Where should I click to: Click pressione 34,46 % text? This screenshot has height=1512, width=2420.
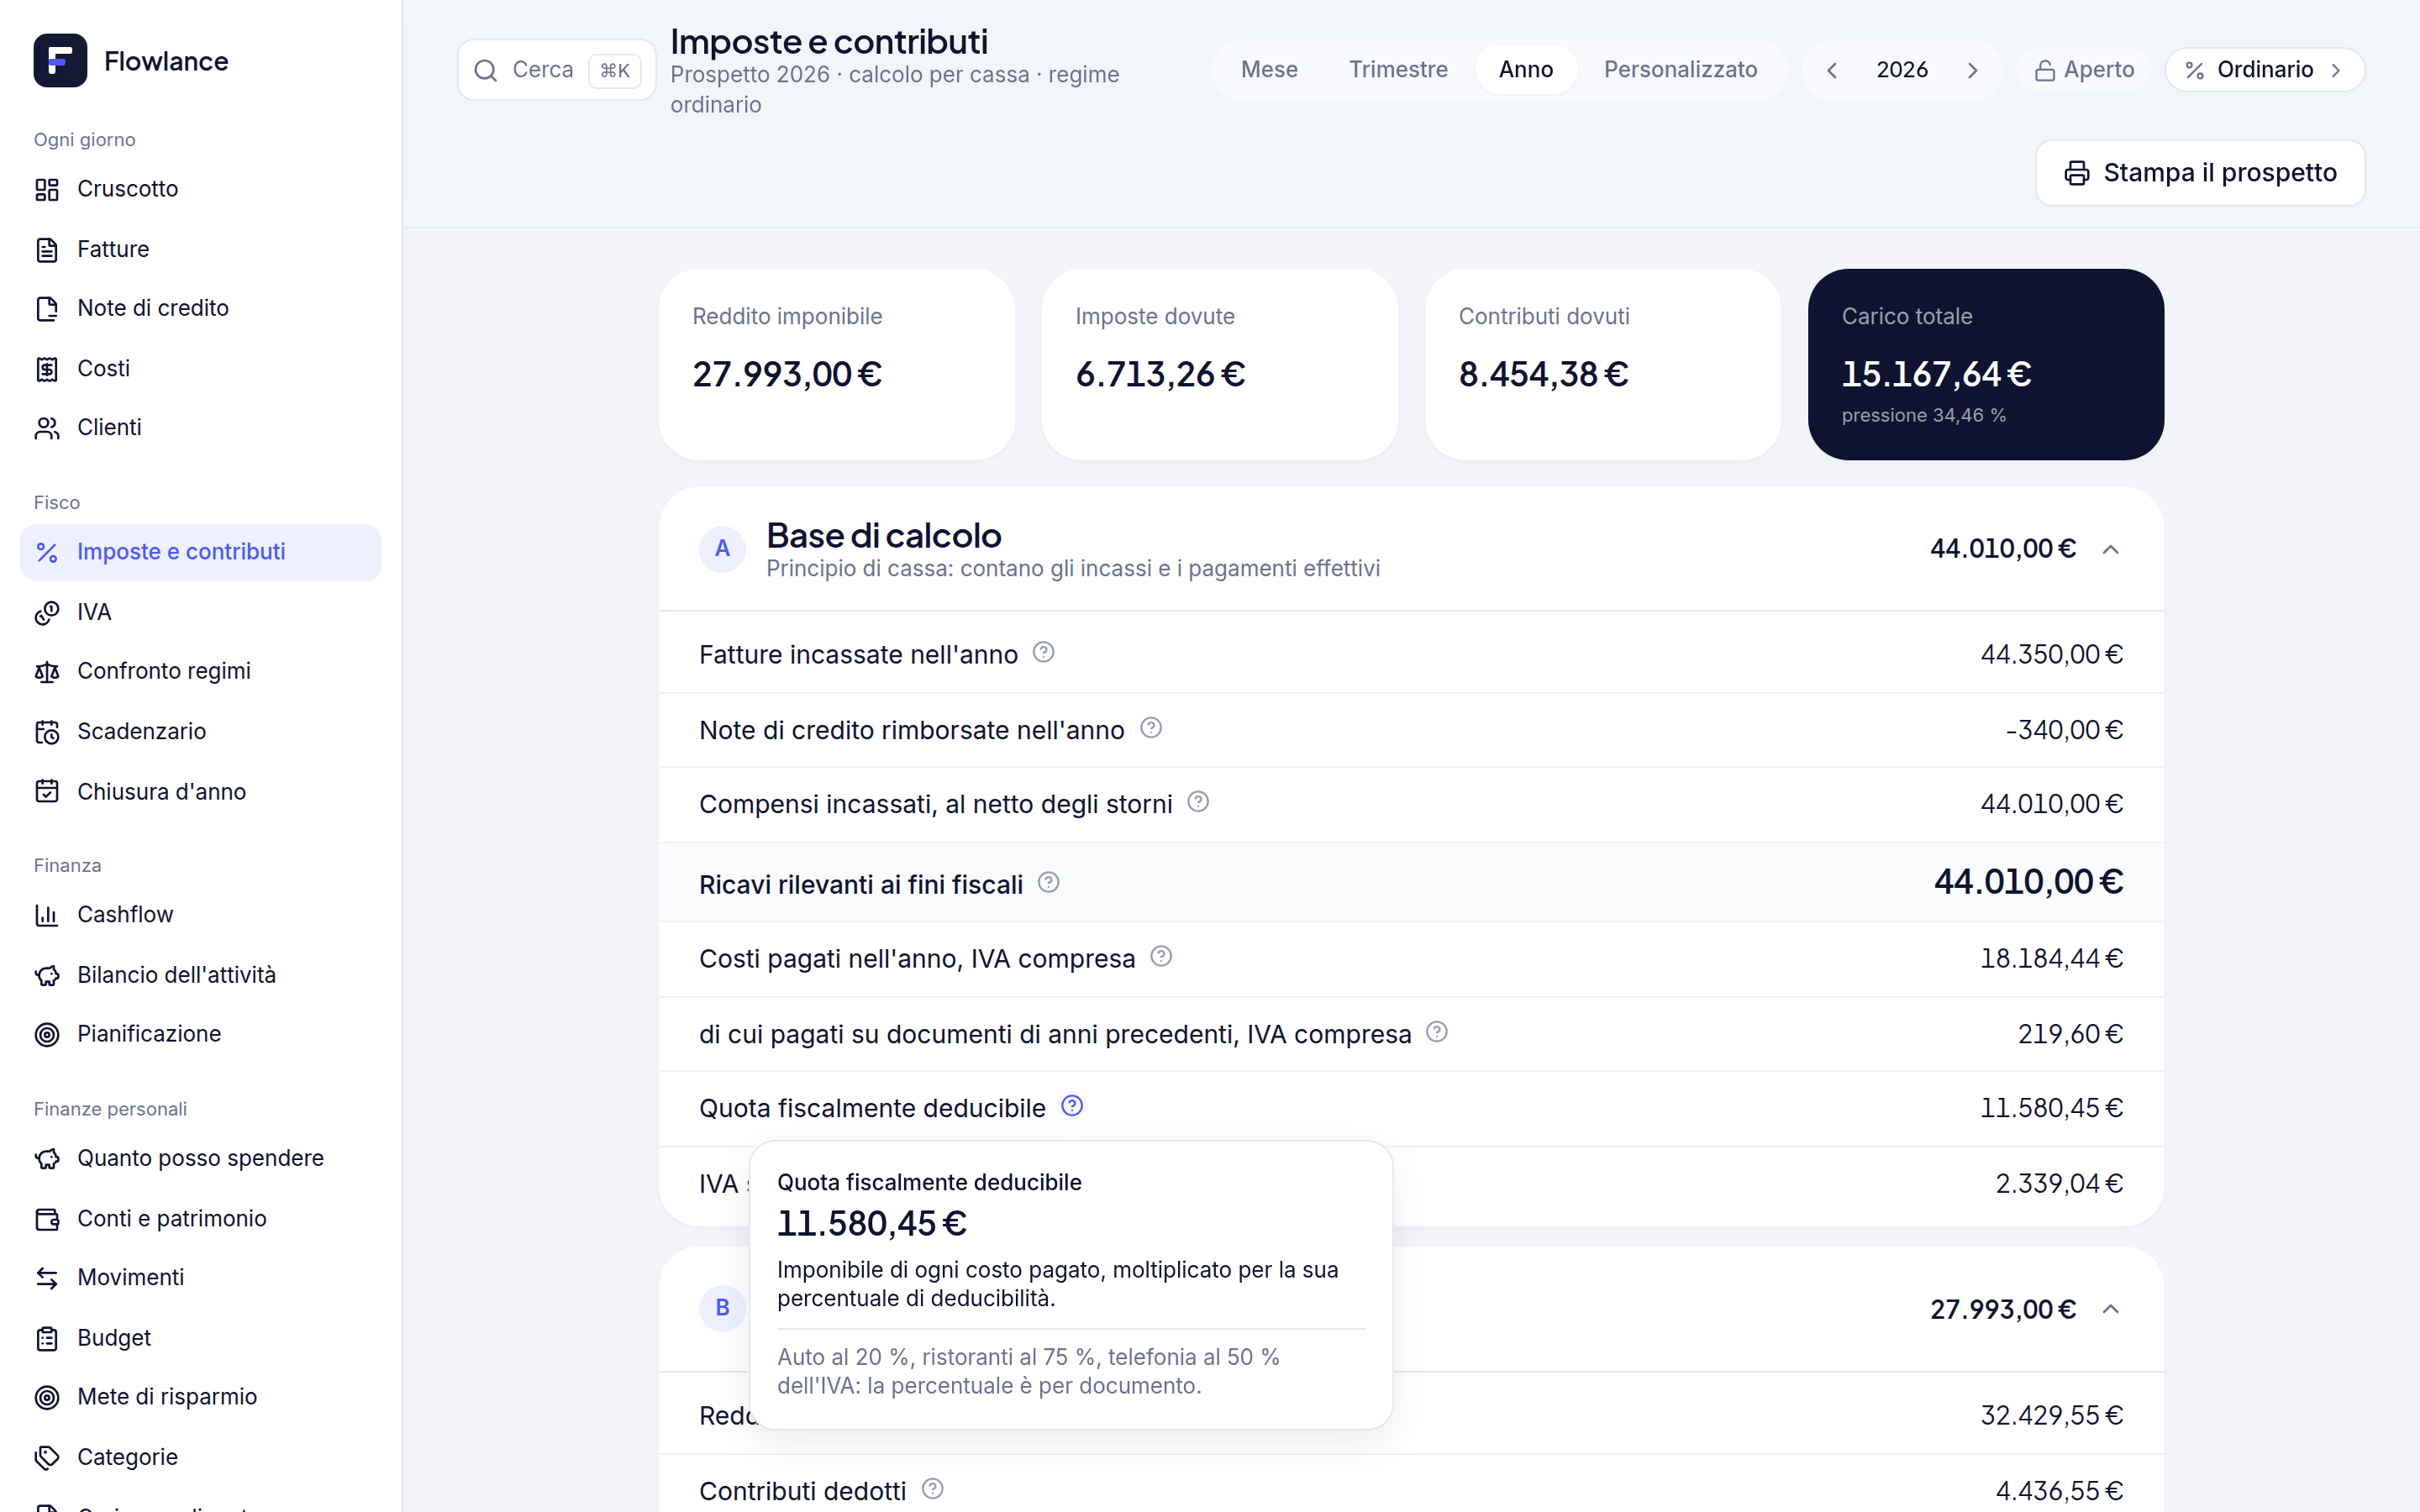click(x=1923, y=415)
